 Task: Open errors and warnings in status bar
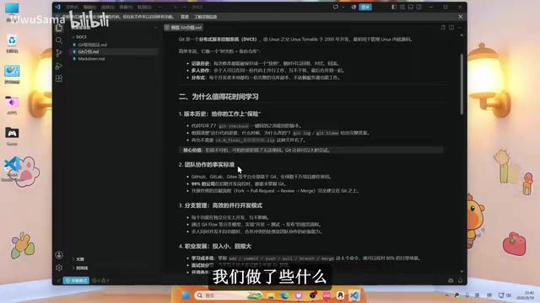click(100, 280)
